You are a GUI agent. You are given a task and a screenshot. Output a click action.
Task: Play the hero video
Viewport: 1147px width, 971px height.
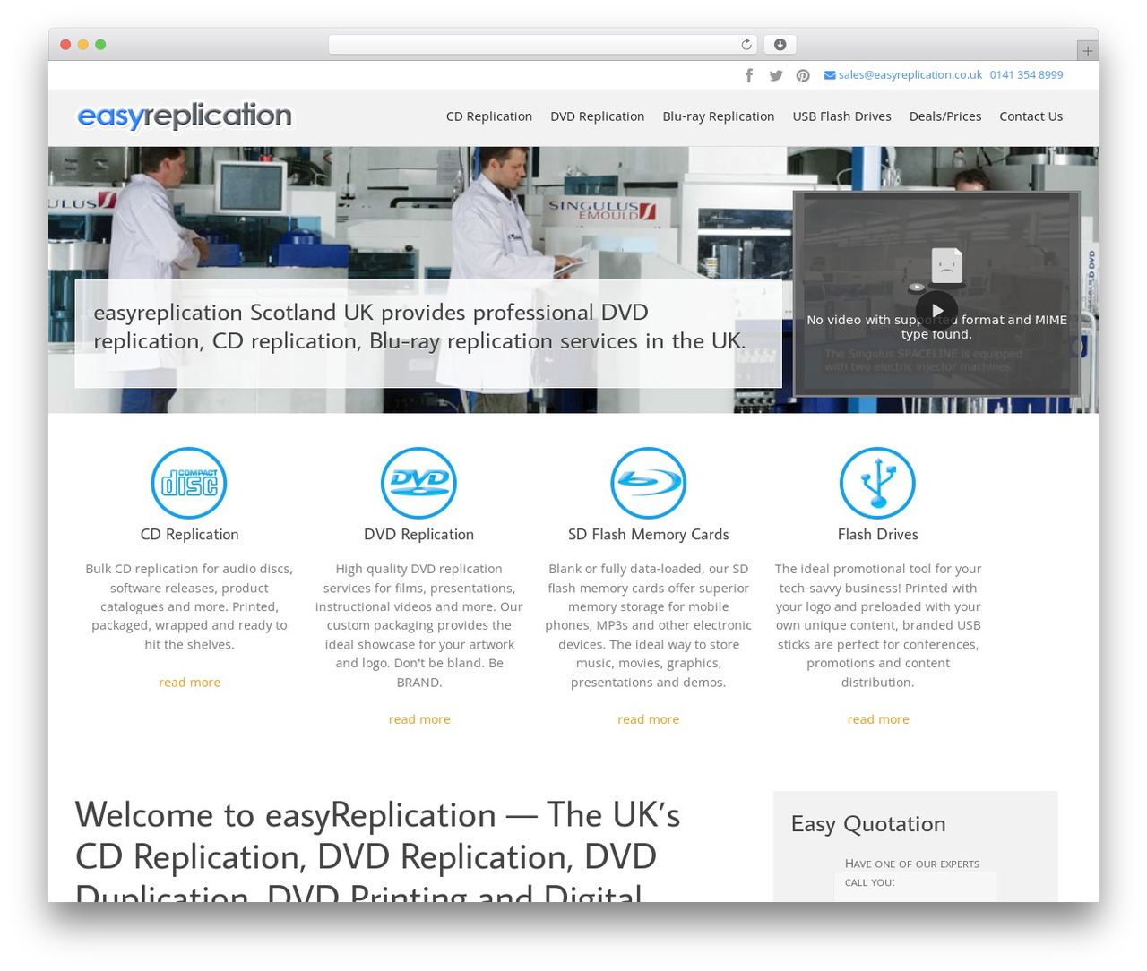pyautogui.click(x=936, y=311)
